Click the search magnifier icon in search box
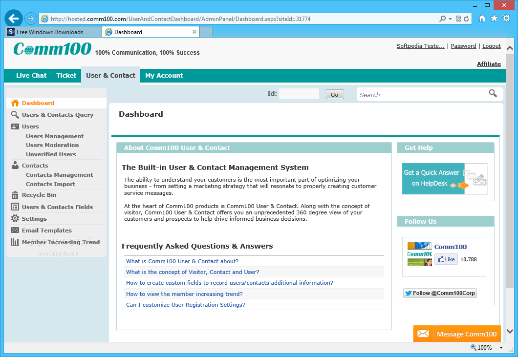Viewport: 518px width, 357px height. click(493, 93)
